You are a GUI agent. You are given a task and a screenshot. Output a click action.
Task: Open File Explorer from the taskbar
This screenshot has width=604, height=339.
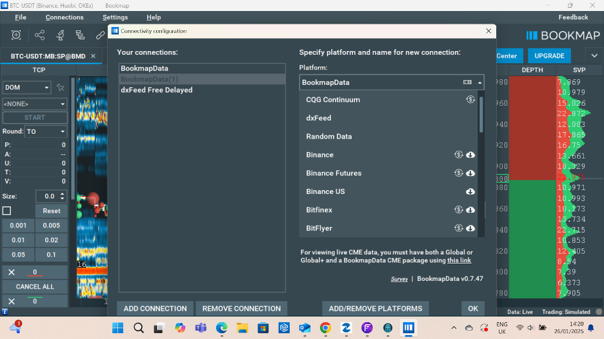tap(242, 328)
